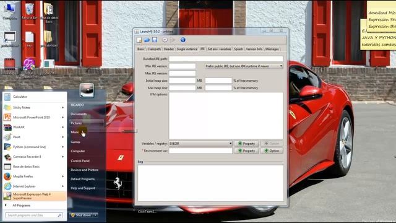This screenshot has height=223, width=396.
Task: Click the Camtasia Recorder 8 icon
Action: [7, 157]
